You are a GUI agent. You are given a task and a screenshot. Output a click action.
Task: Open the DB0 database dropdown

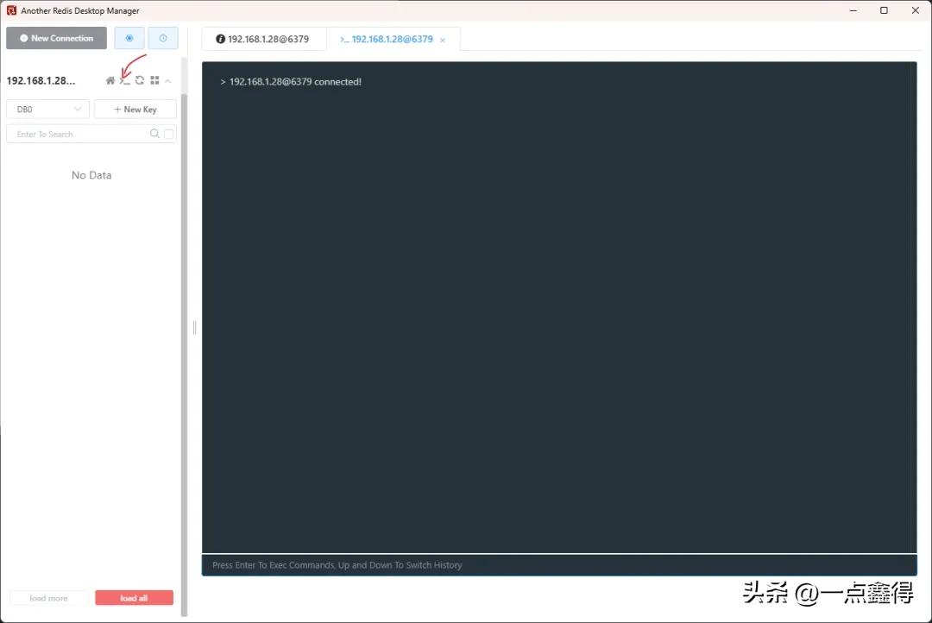click(x=47, y=110)
